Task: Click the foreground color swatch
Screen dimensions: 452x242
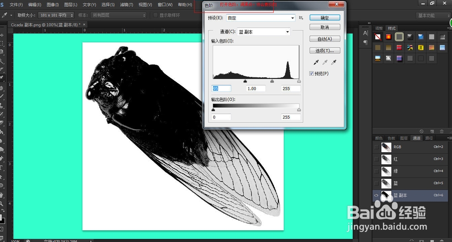Action: click(x=1, y=217)
